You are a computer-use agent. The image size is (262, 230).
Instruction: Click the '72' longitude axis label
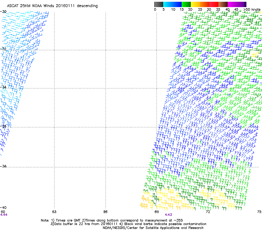point(208,212)
